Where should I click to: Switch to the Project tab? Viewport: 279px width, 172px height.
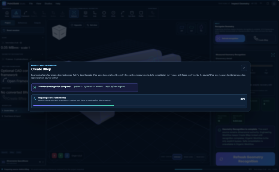[7, 23]
